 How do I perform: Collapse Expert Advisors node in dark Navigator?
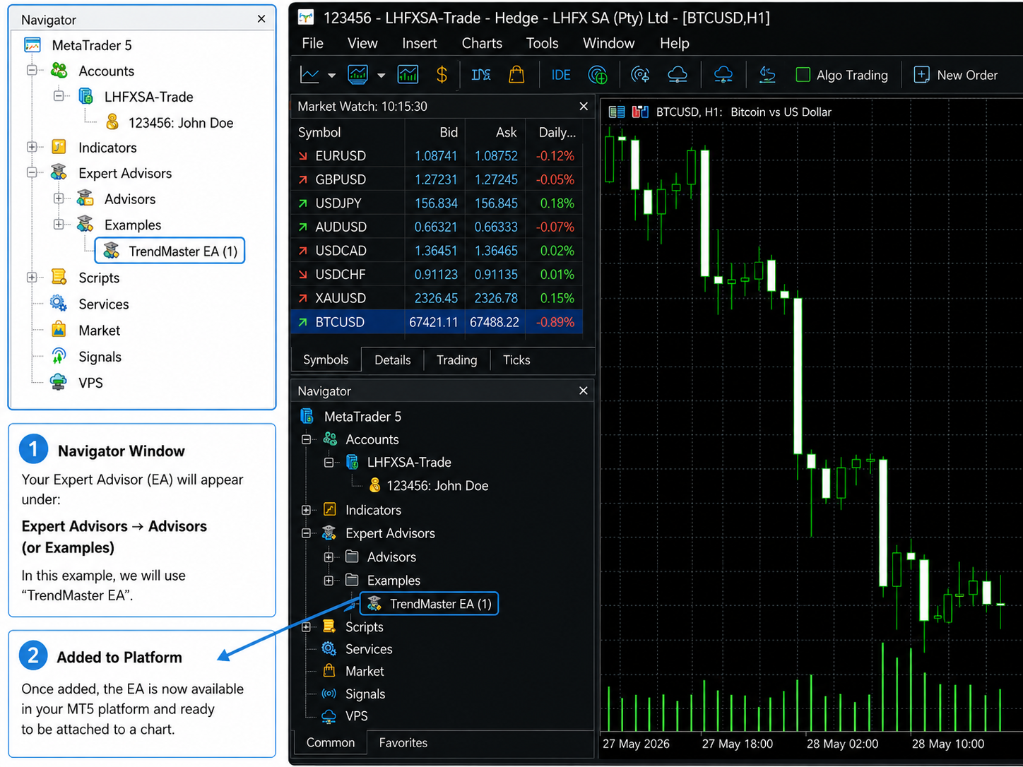(306, 533)
